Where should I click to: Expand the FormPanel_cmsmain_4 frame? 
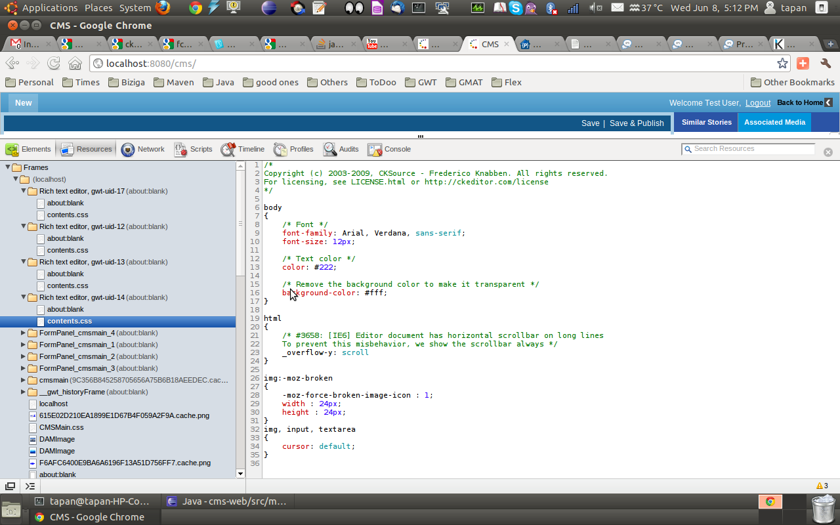tap(24, 333)
